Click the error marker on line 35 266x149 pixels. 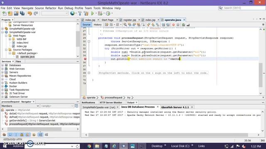tap(85, 59)
